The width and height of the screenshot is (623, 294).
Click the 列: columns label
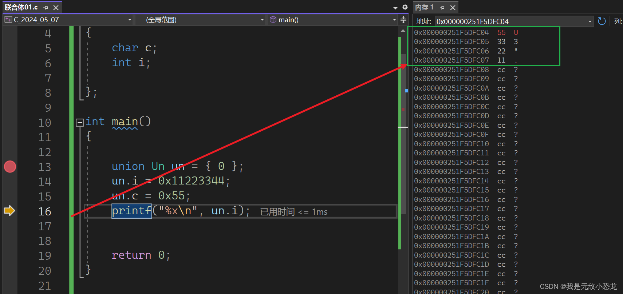tap(618, 21)
